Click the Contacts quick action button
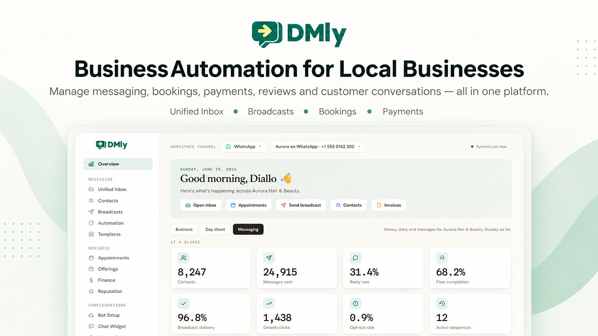The height and width of the screenshot is (336, 598). coord(349,205)
